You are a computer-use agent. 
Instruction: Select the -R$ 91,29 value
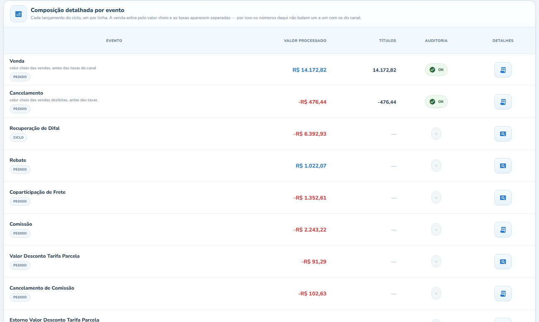coord(314,261)
